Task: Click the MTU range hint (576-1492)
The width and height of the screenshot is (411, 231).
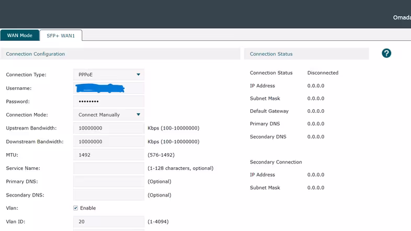Action: click(x=161, y=155)
